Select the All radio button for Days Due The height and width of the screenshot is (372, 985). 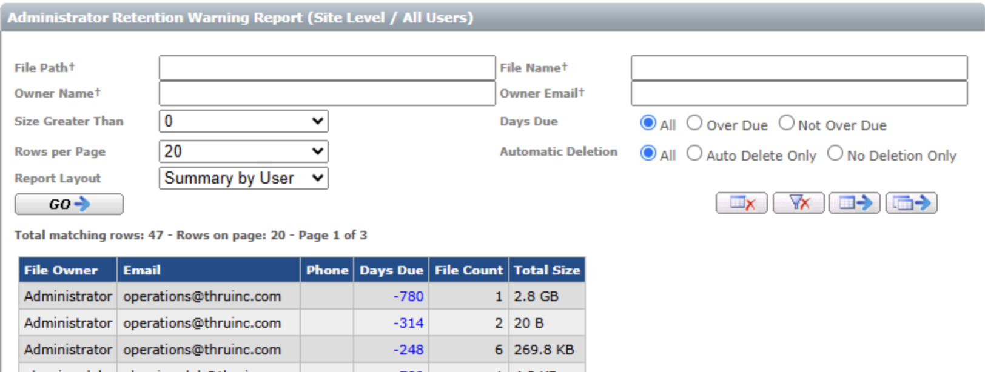648,124
